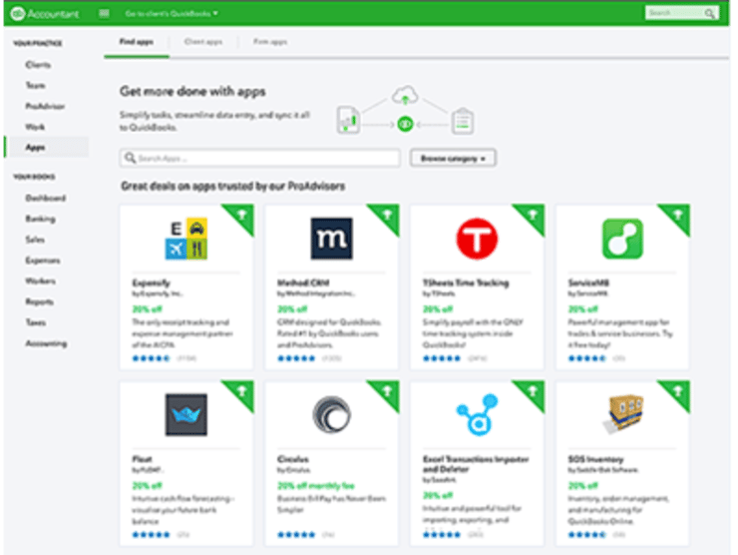Open the SOS Inventory app title
Screen dimensions: 738x555
(x=595, y=459)
